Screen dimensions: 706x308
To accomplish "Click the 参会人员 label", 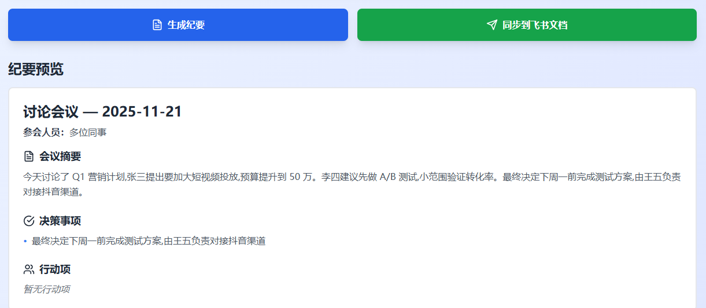I will pos(44,133).
